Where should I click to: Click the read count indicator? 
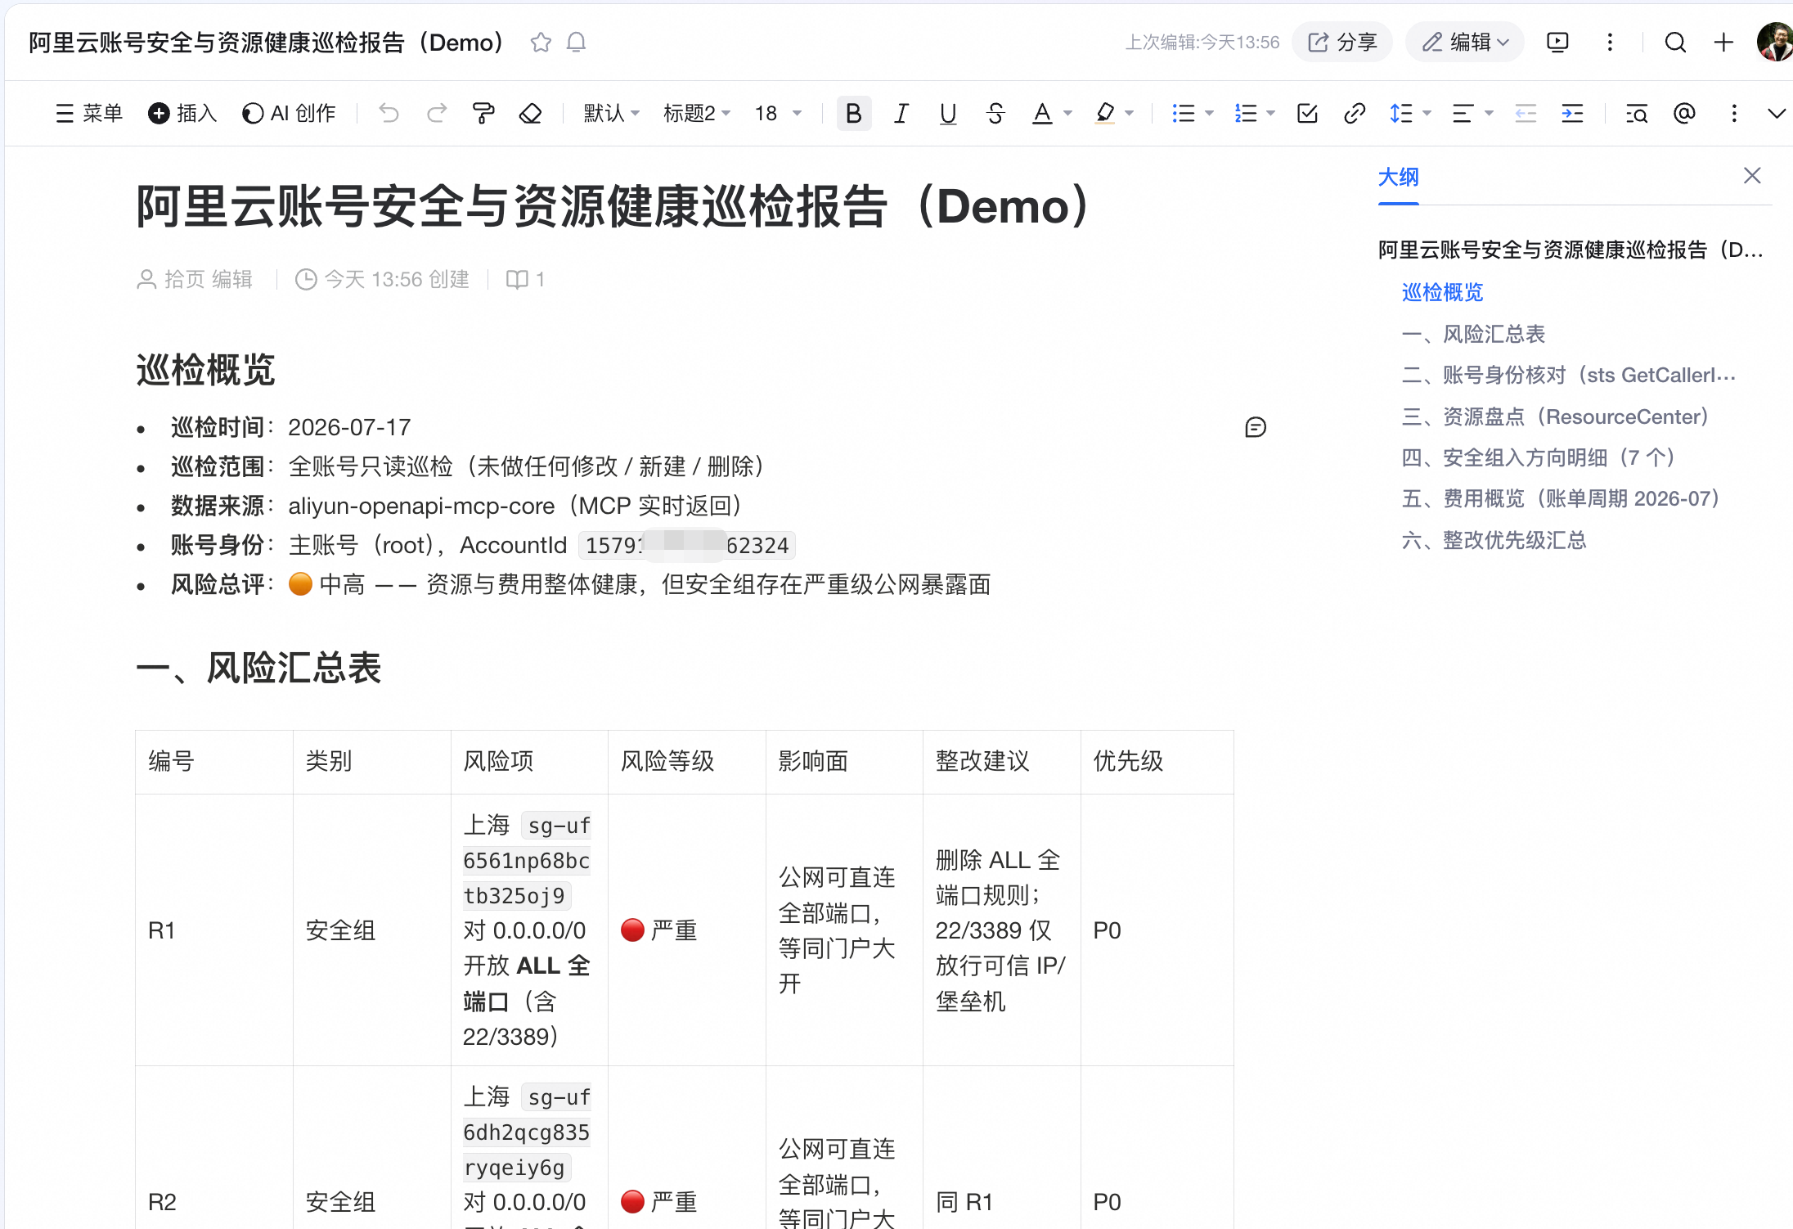pyautogui.click(x=525, y=280)
